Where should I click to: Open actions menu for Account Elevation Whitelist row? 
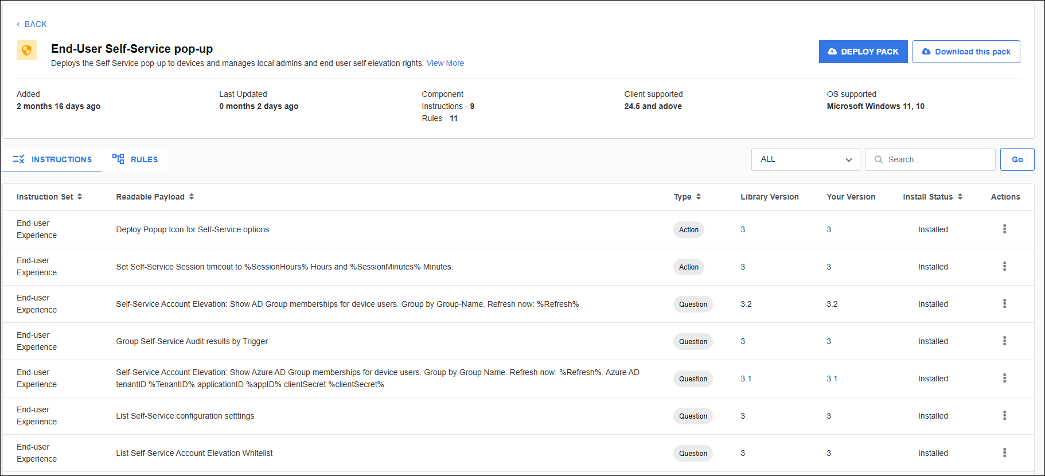pyautogui.click(x=1004, y=453)
